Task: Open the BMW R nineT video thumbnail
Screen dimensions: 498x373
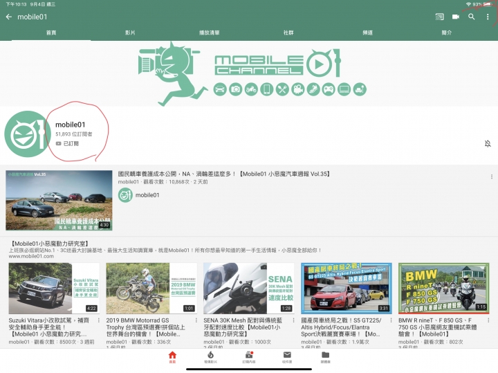Action: pyautogui.click(x=443, y=288)
